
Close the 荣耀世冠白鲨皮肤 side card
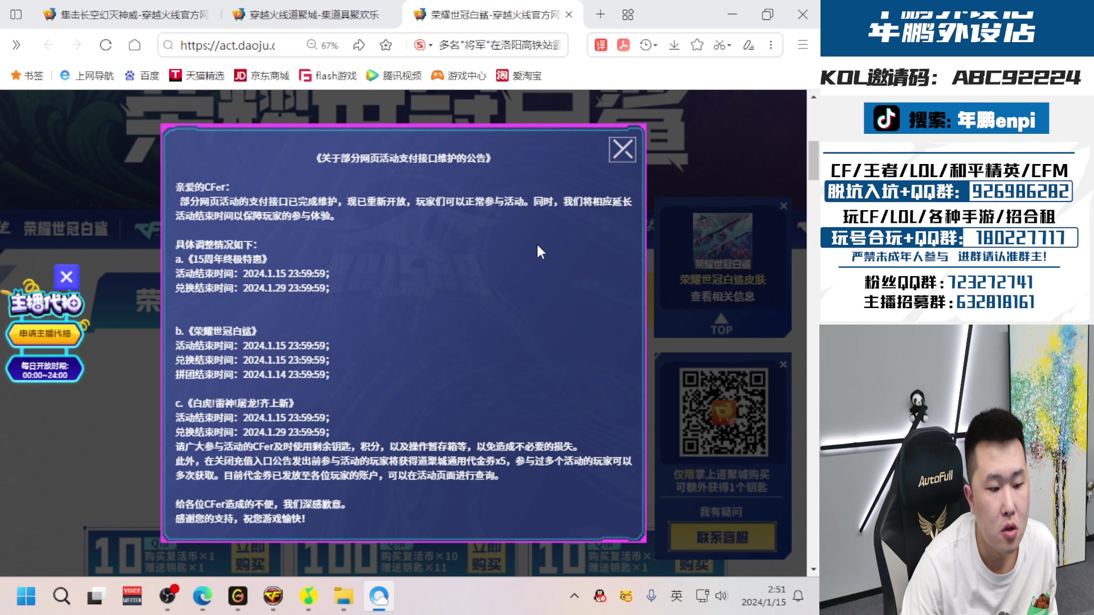783,206
